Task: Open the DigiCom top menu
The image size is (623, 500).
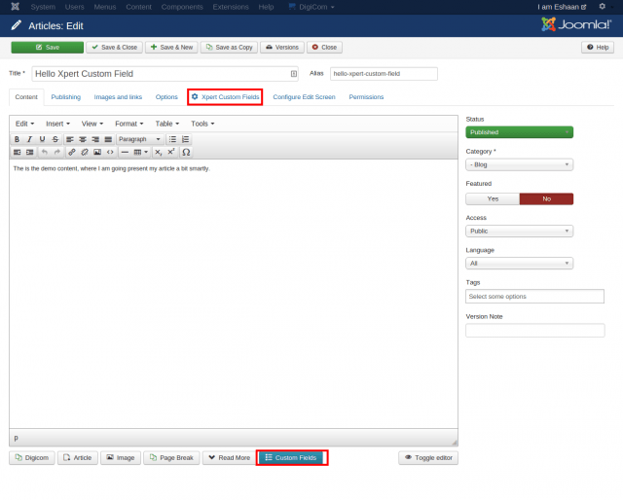Action: coord(311,7)
